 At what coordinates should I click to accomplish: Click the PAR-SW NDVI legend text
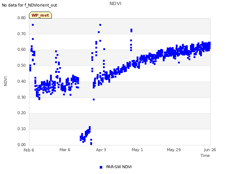119,167
